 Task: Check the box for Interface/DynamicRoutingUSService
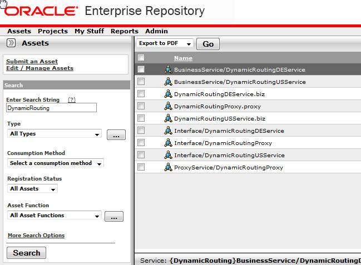click(141, 155)
